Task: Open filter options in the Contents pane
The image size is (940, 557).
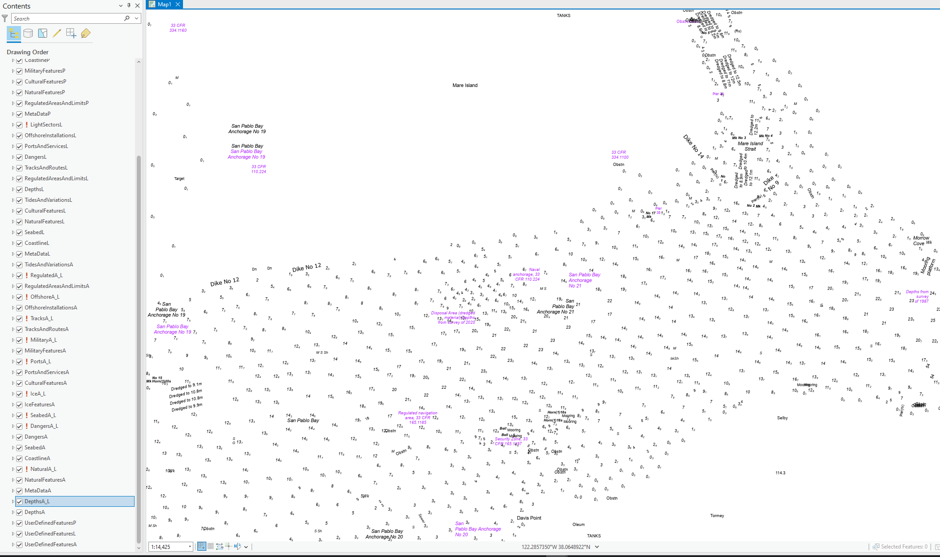Action: click(4, 18)
